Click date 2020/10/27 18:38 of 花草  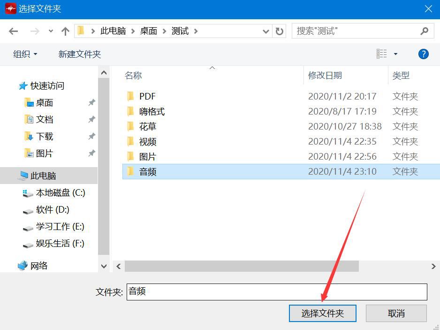[x=345, y=126]
